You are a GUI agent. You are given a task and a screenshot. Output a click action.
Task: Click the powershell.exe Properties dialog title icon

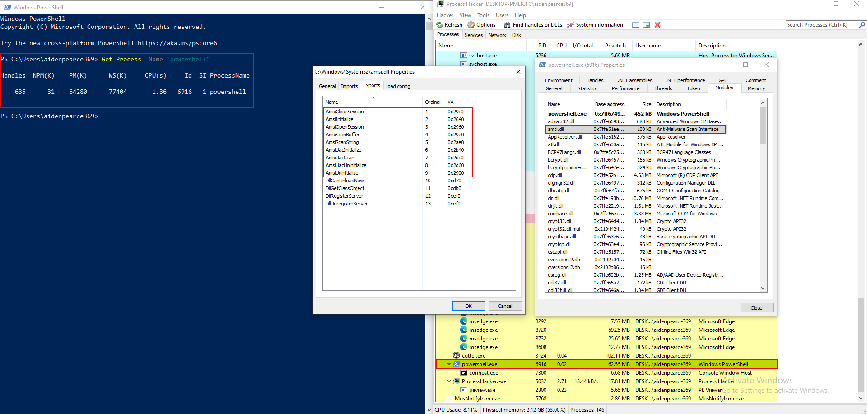pyautogui.click(x=542, y=65)
